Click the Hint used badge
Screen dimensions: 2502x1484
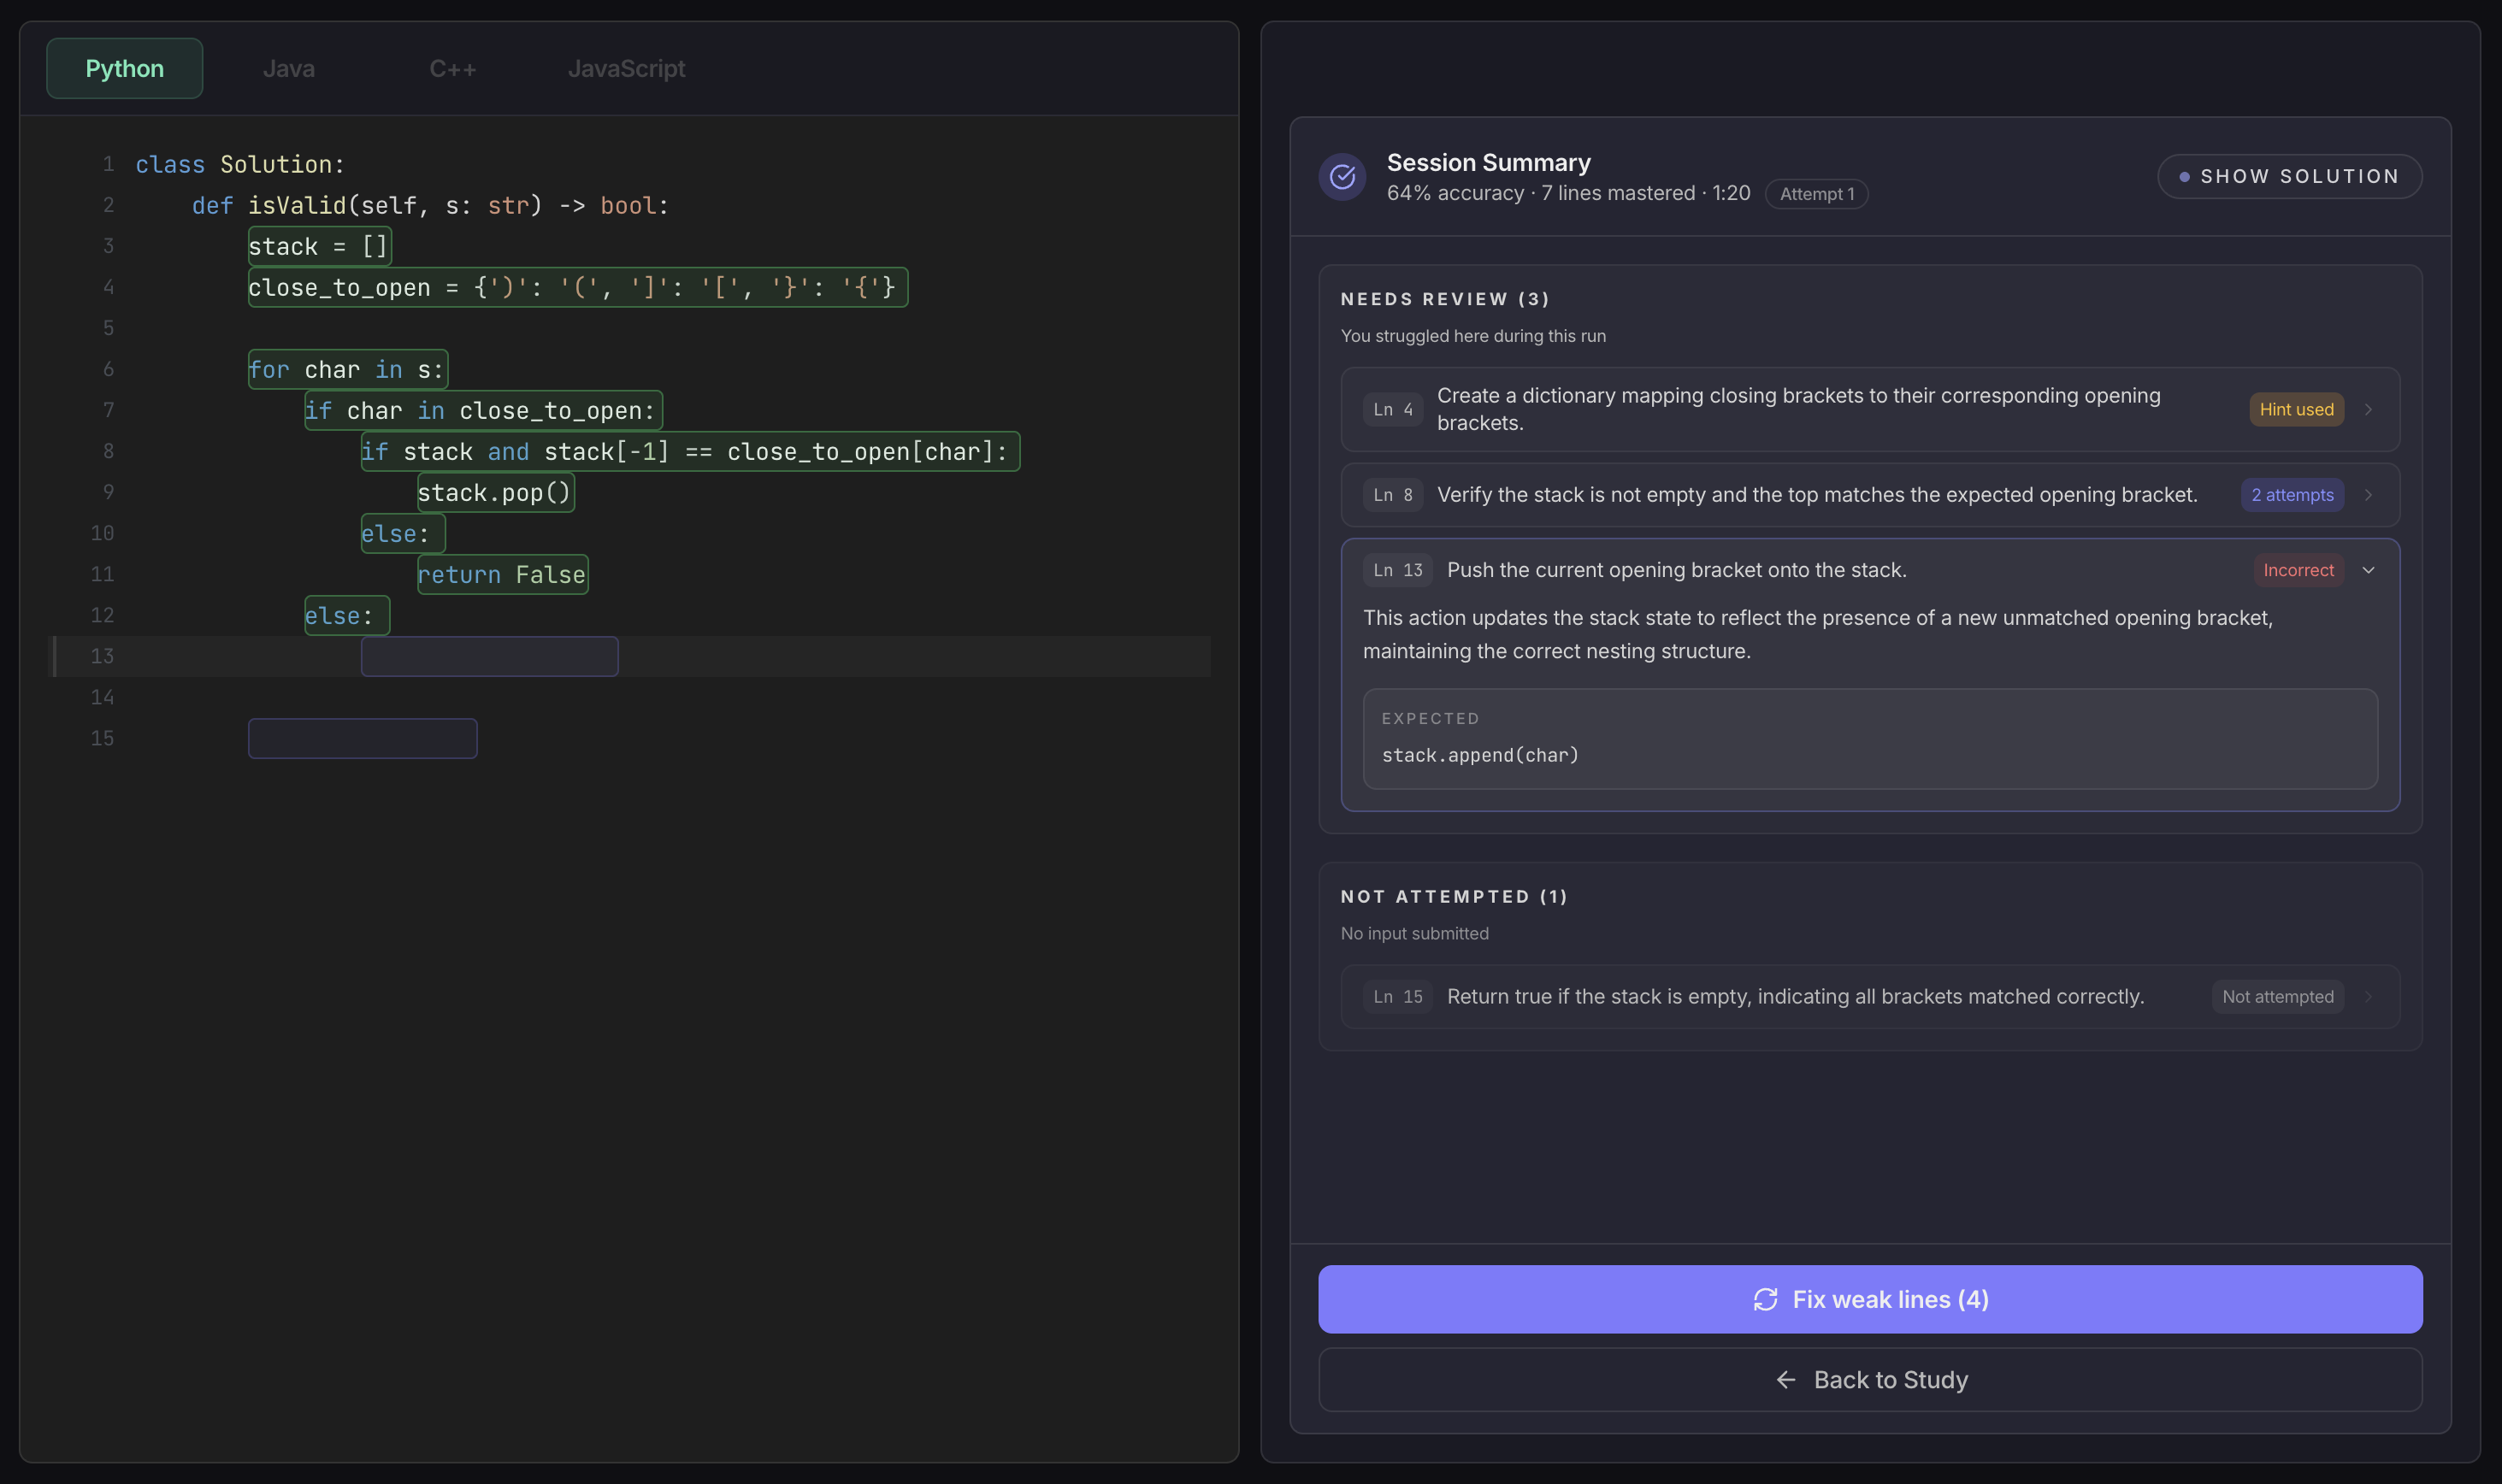click(2296, 409)
